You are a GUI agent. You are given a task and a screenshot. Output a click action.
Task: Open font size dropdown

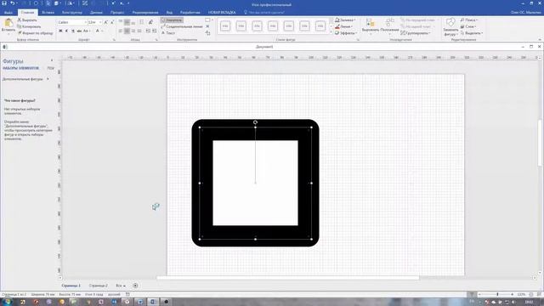[x=100, y=22]
